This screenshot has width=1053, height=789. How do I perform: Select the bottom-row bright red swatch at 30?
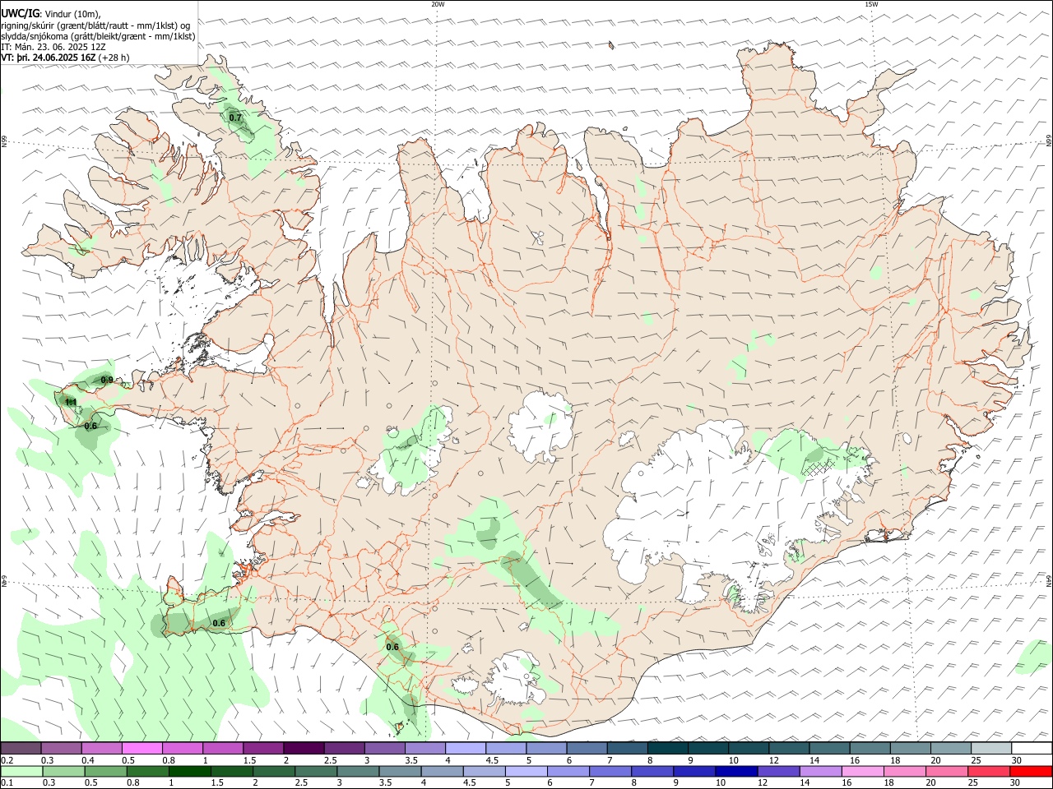click(1031, 771)
